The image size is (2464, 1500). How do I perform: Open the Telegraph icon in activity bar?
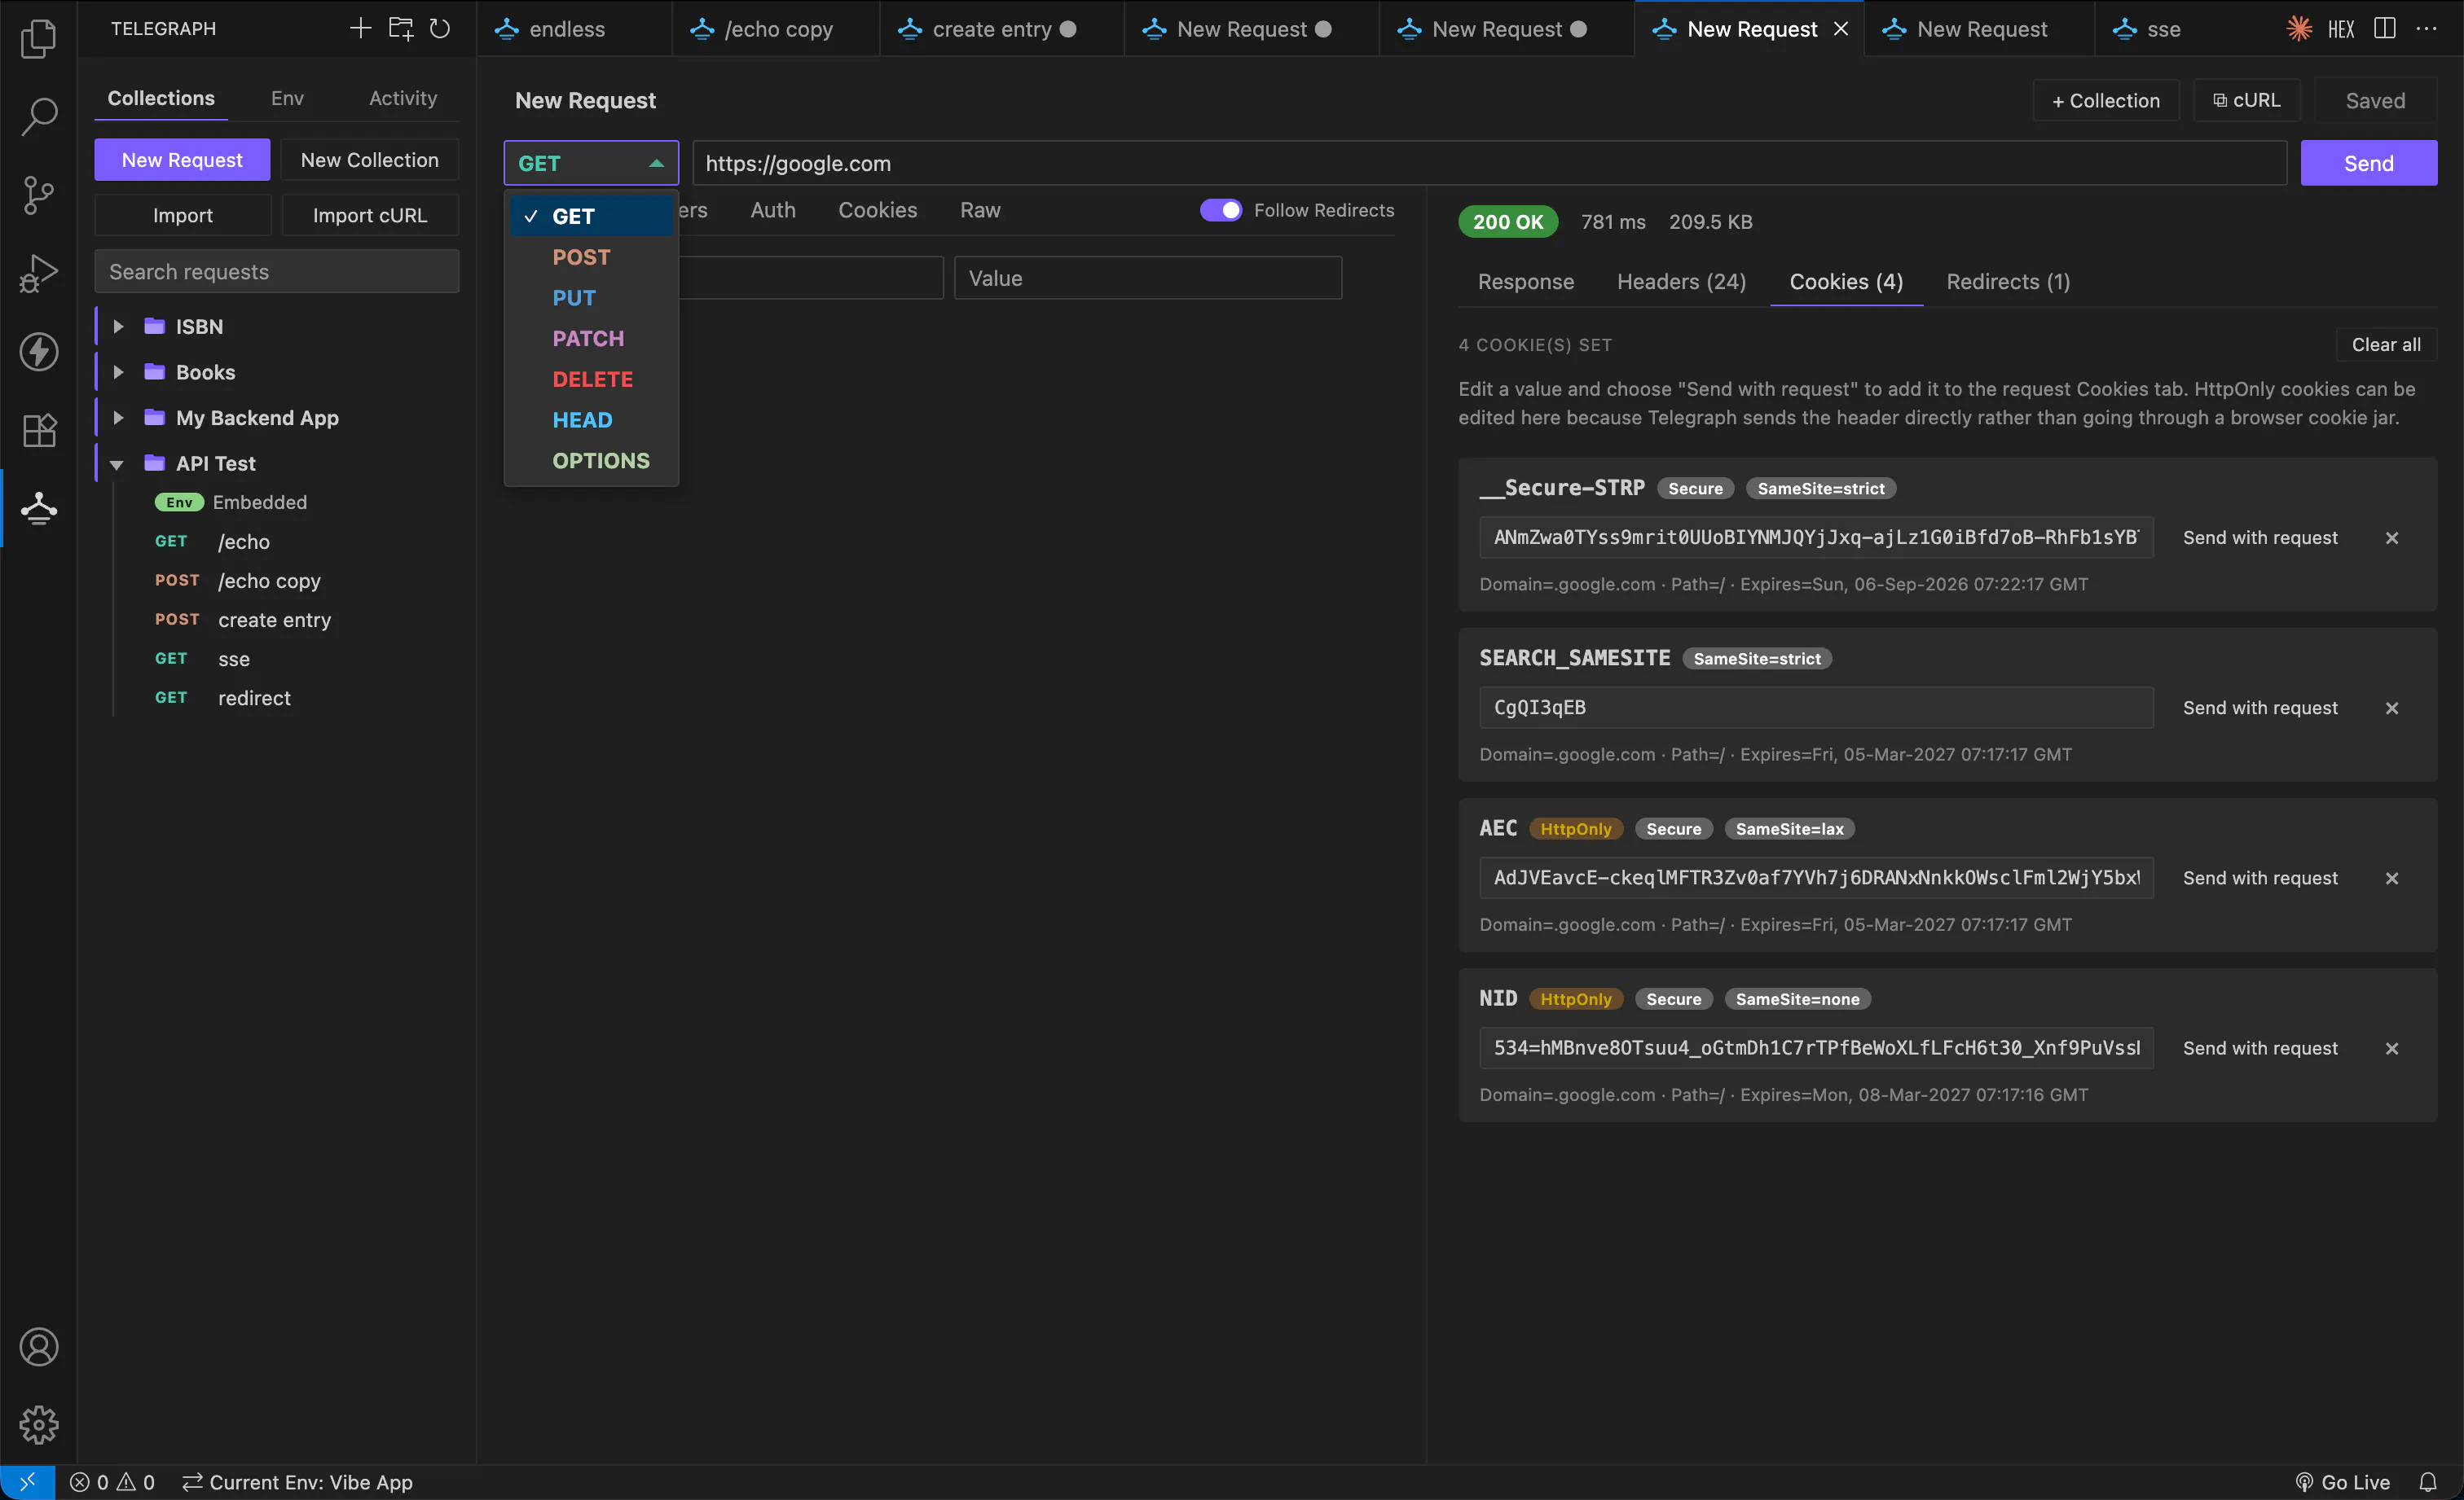tap(38, 507)
